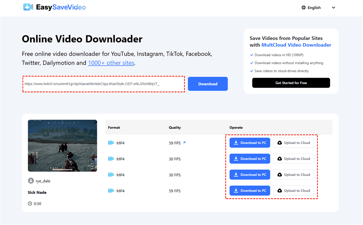363x225 pixels.
Task: Click the video camera icon in first MP4 row
Action: pyautogui.click(x=111, y=143)
